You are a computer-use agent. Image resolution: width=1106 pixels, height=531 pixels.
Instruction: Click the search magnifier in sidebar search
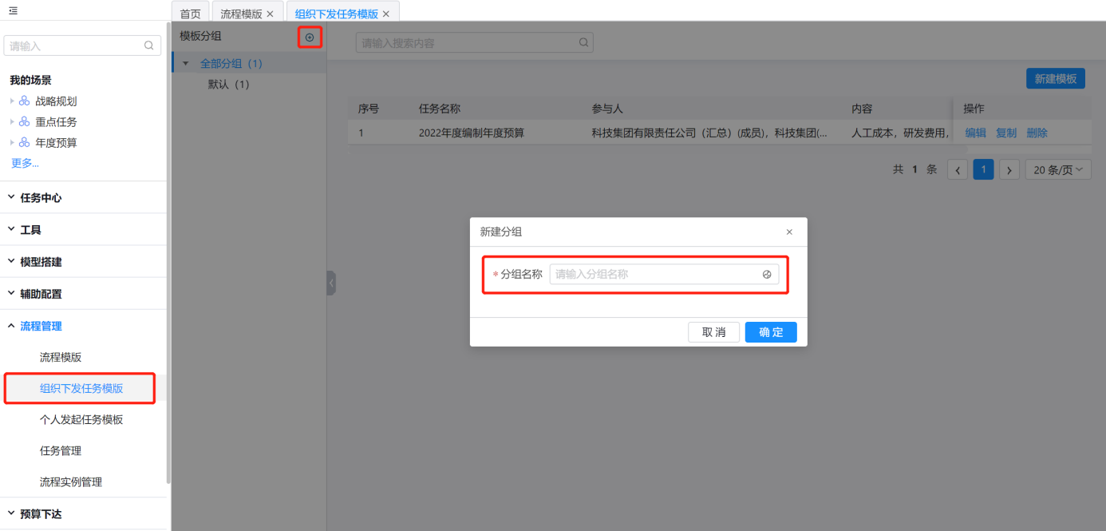148,46
